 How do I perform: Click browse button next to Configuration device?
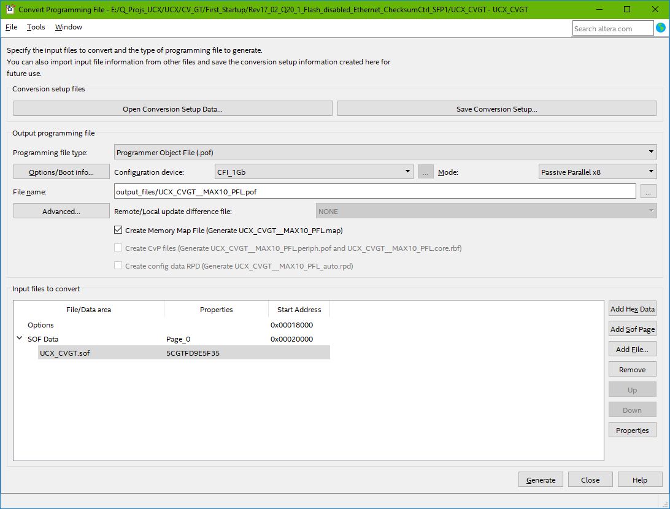[x=425, y=172]
